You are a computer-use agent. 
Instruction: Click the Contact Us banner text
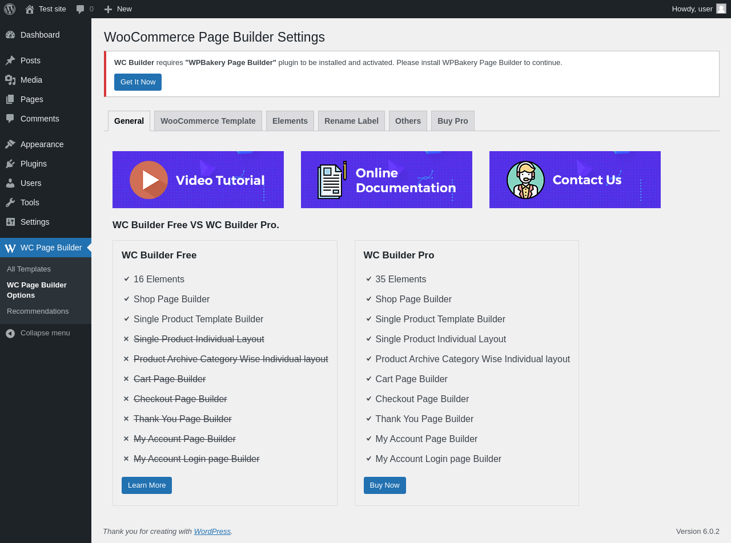587,180
